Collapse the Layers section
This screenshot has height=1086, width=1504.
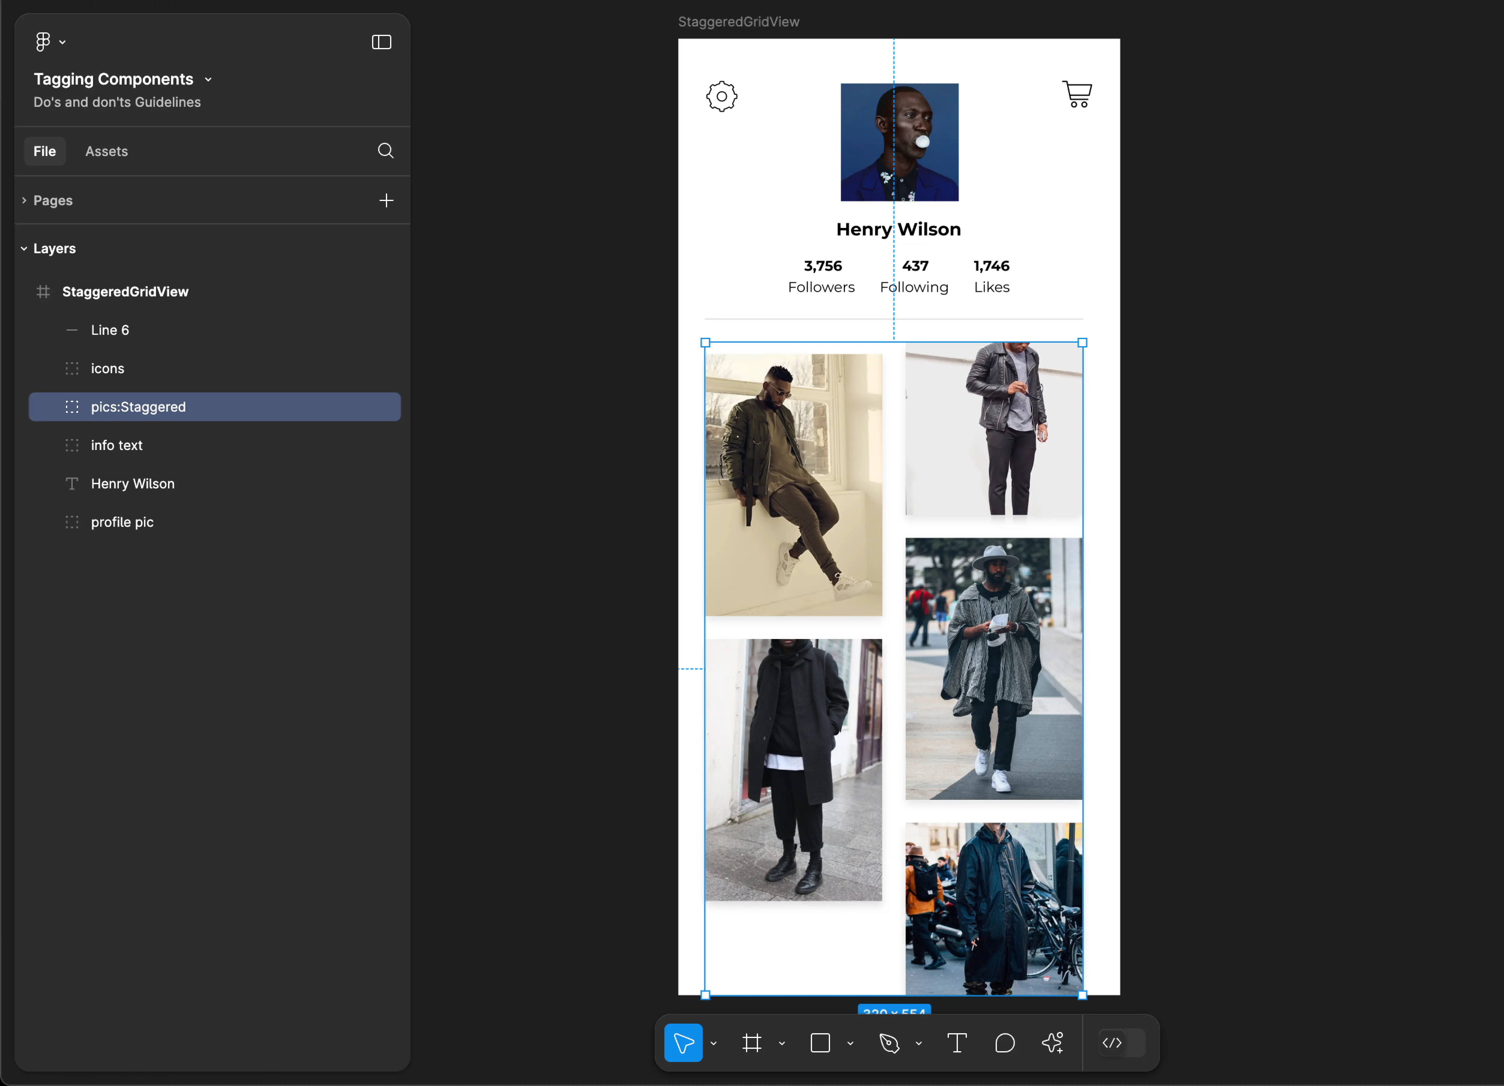pyautogui.click(x=24, y=249)
